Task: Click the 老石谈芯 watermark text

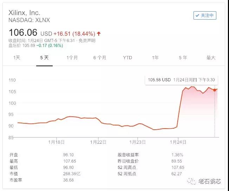Action: [x=210, y=181]
